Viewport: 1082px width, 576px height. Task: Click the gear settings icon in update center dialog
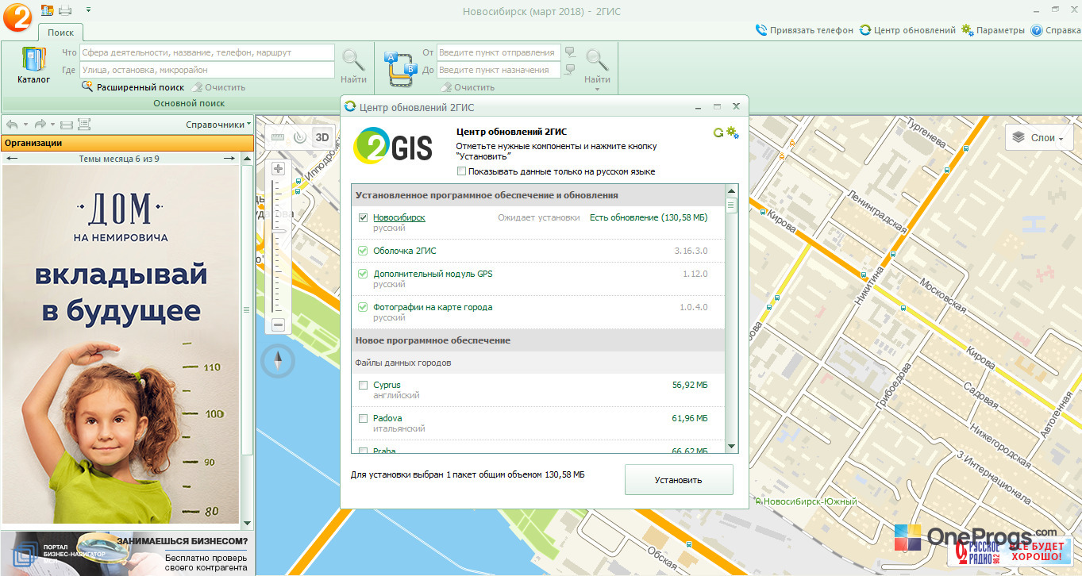coord(733,132)
